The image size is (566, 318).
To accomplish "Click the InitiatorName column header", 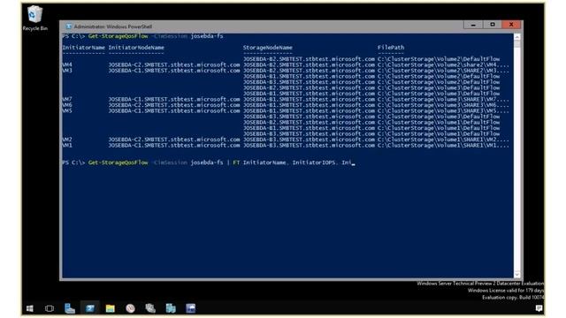I will coord(83,47).
